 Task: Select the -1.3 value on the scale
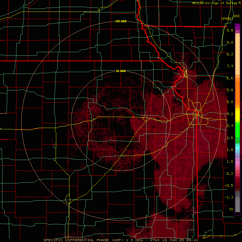point(229,197)
